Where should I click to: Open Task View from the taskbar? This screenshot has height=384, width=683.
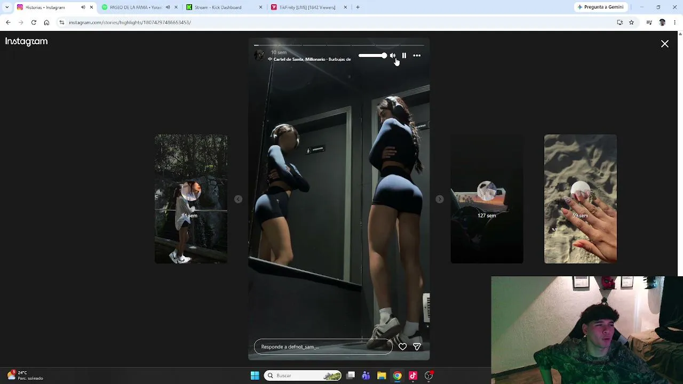pos(351,375)
